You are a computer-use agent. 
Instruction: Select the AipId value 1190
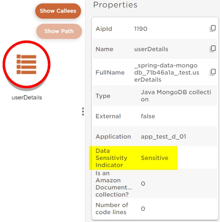[141, 29]
